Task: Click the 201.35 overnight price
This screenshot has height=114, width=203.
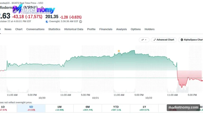Action: (52, 17)
